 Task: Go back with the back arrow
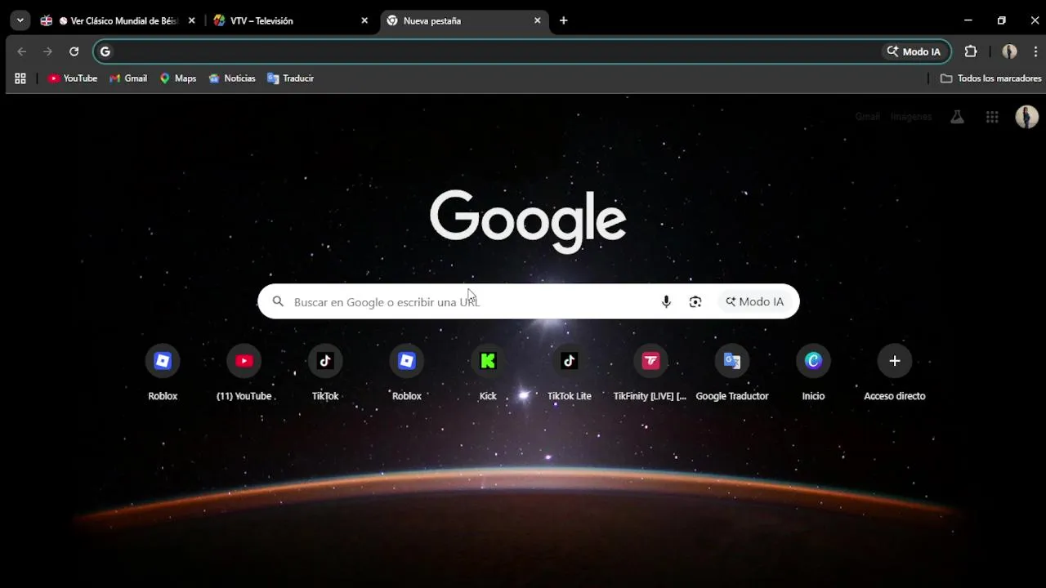(x=22, y=51)
